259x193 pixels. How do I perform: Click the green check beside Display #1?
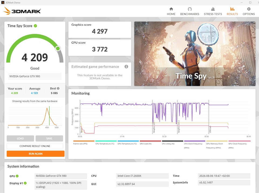[25, 183]
